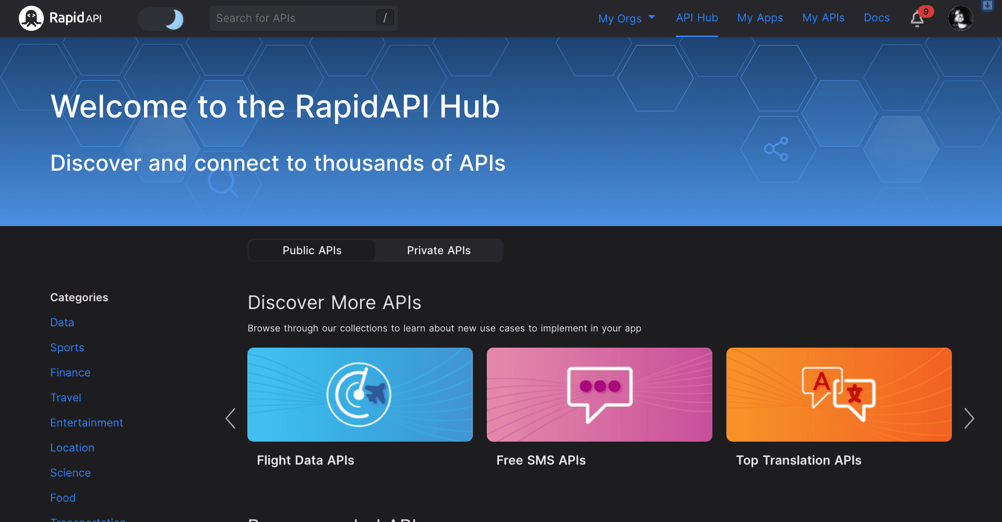Open the Free SMS APIs thumbnail
1002x522 pixels.
[x=600, y=395]
